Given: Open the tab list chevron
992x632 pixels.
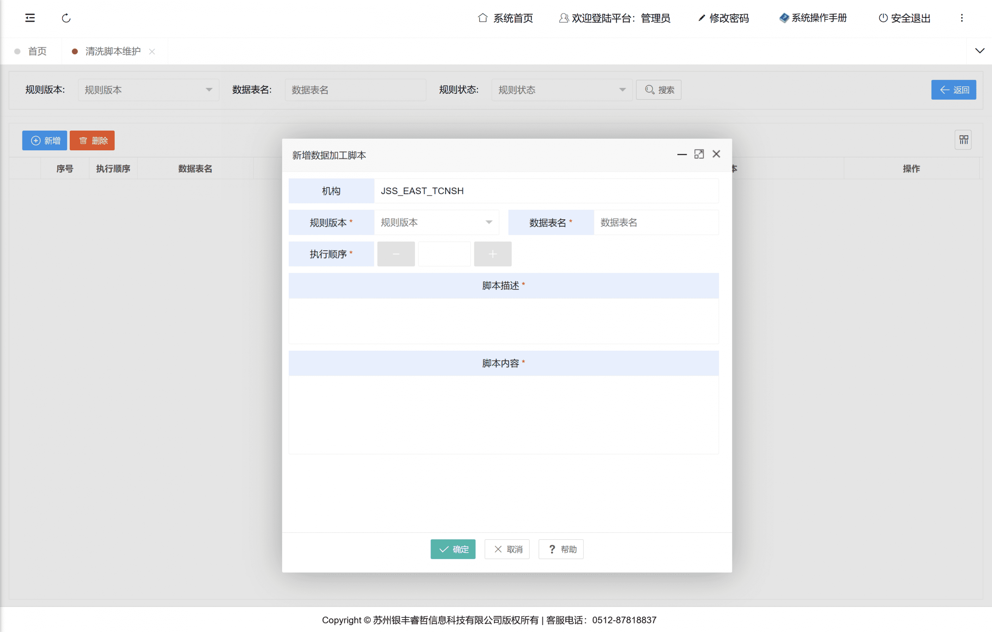Looking at the screenshot, I should pyautogui.click(x=979, y=51).
